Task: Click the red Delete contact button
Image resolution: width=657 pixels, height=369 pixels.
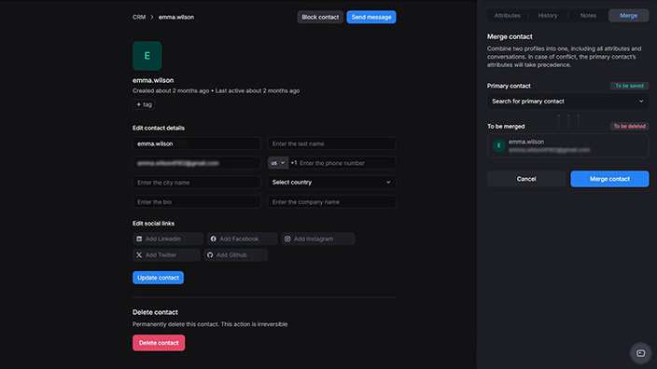Action: 159,343
